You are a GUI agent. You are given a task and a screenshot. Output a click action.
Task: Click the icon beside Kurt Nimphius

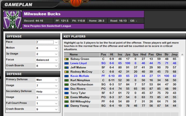click(66, 80)
